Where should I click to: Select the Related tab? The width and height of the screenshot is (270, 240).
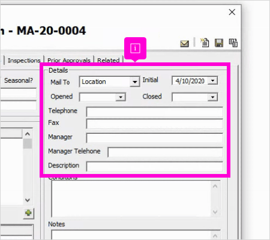pos(108,60)
